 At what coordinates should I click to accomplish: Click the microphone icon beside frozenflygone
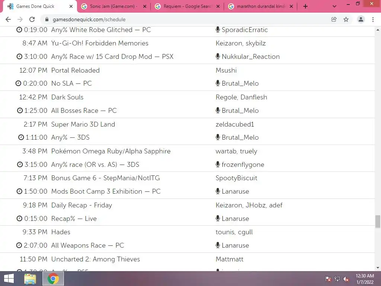[x=218, y=164]
